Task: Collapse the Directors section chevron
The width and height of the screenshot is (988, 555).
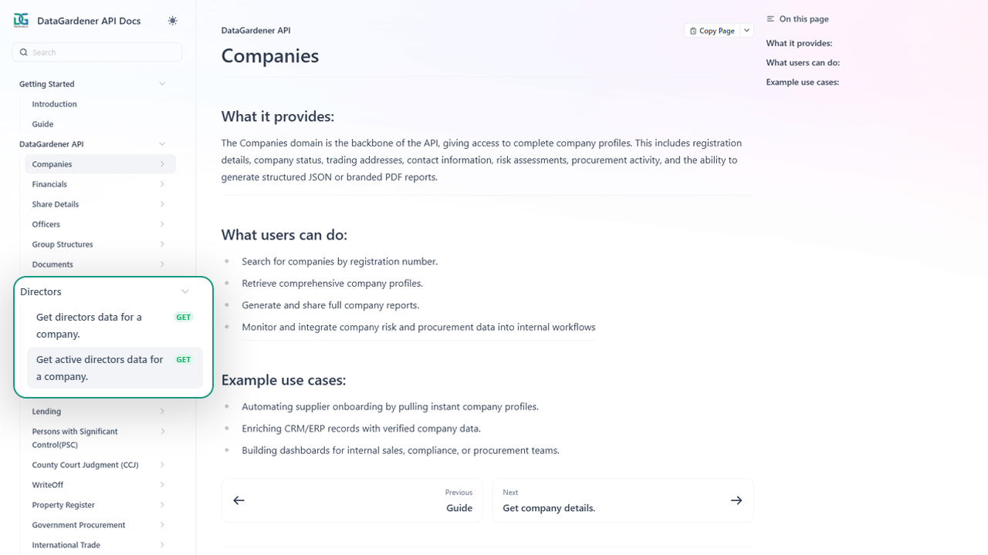Action: point(185,291)
